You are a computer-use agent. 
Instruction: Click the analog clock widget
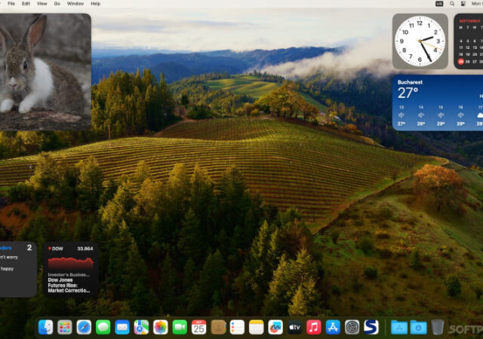420,41
